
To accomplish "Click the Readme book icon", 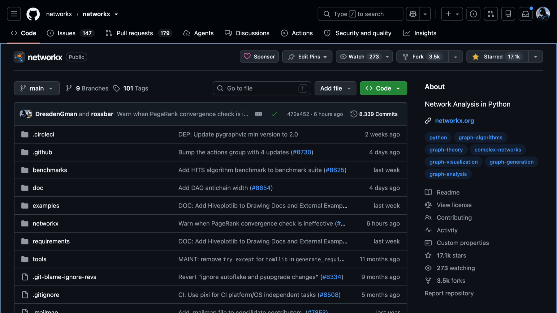I will pos(428,192).
